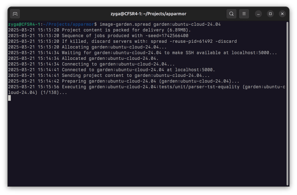The image size is (297, 195).
Task: Click the 'Connecting to' line
Action: [x=91, y=64]
